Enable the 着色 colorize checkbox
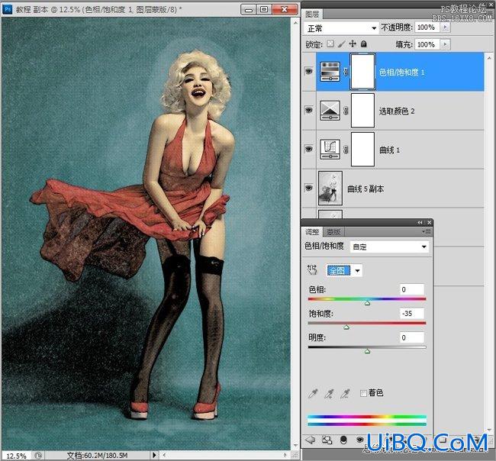Screen dimensions: 496x461 (363, 393)
